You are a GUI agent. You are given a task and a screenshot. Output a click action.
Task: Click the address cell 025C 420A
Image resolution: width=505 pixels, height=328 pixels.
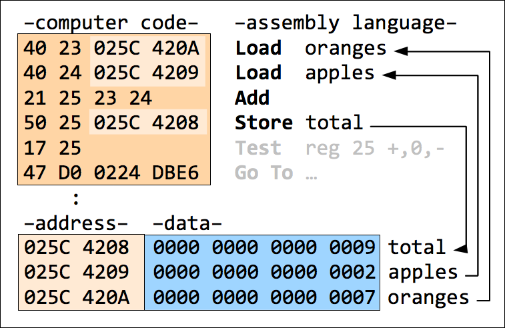point(77,297)
